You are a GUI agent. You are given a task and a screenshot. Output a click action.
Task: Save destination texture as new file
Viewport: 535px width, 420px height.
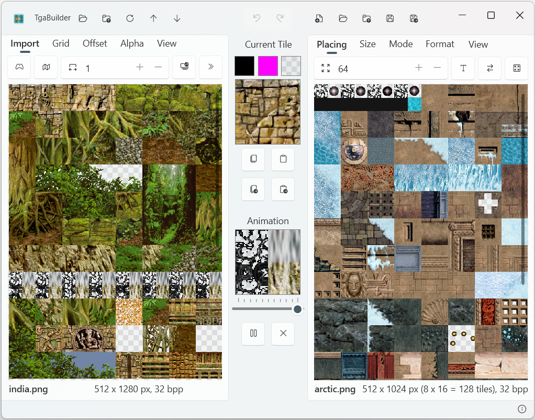coord(414,18)
